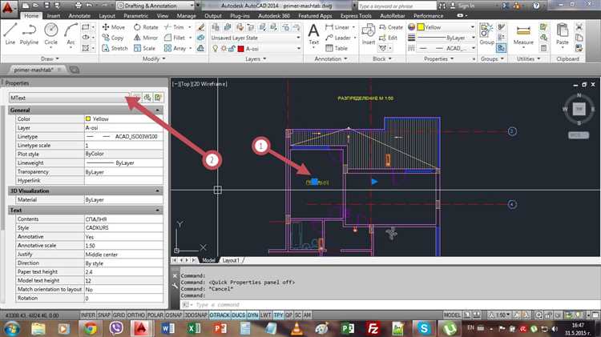Collapse the Text properties section
Viewport: 601px width, 337px height.
tap(158, 211)
